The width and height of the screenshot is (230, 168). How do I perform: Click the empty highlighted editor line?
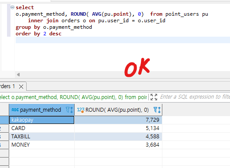click(123, 40)
